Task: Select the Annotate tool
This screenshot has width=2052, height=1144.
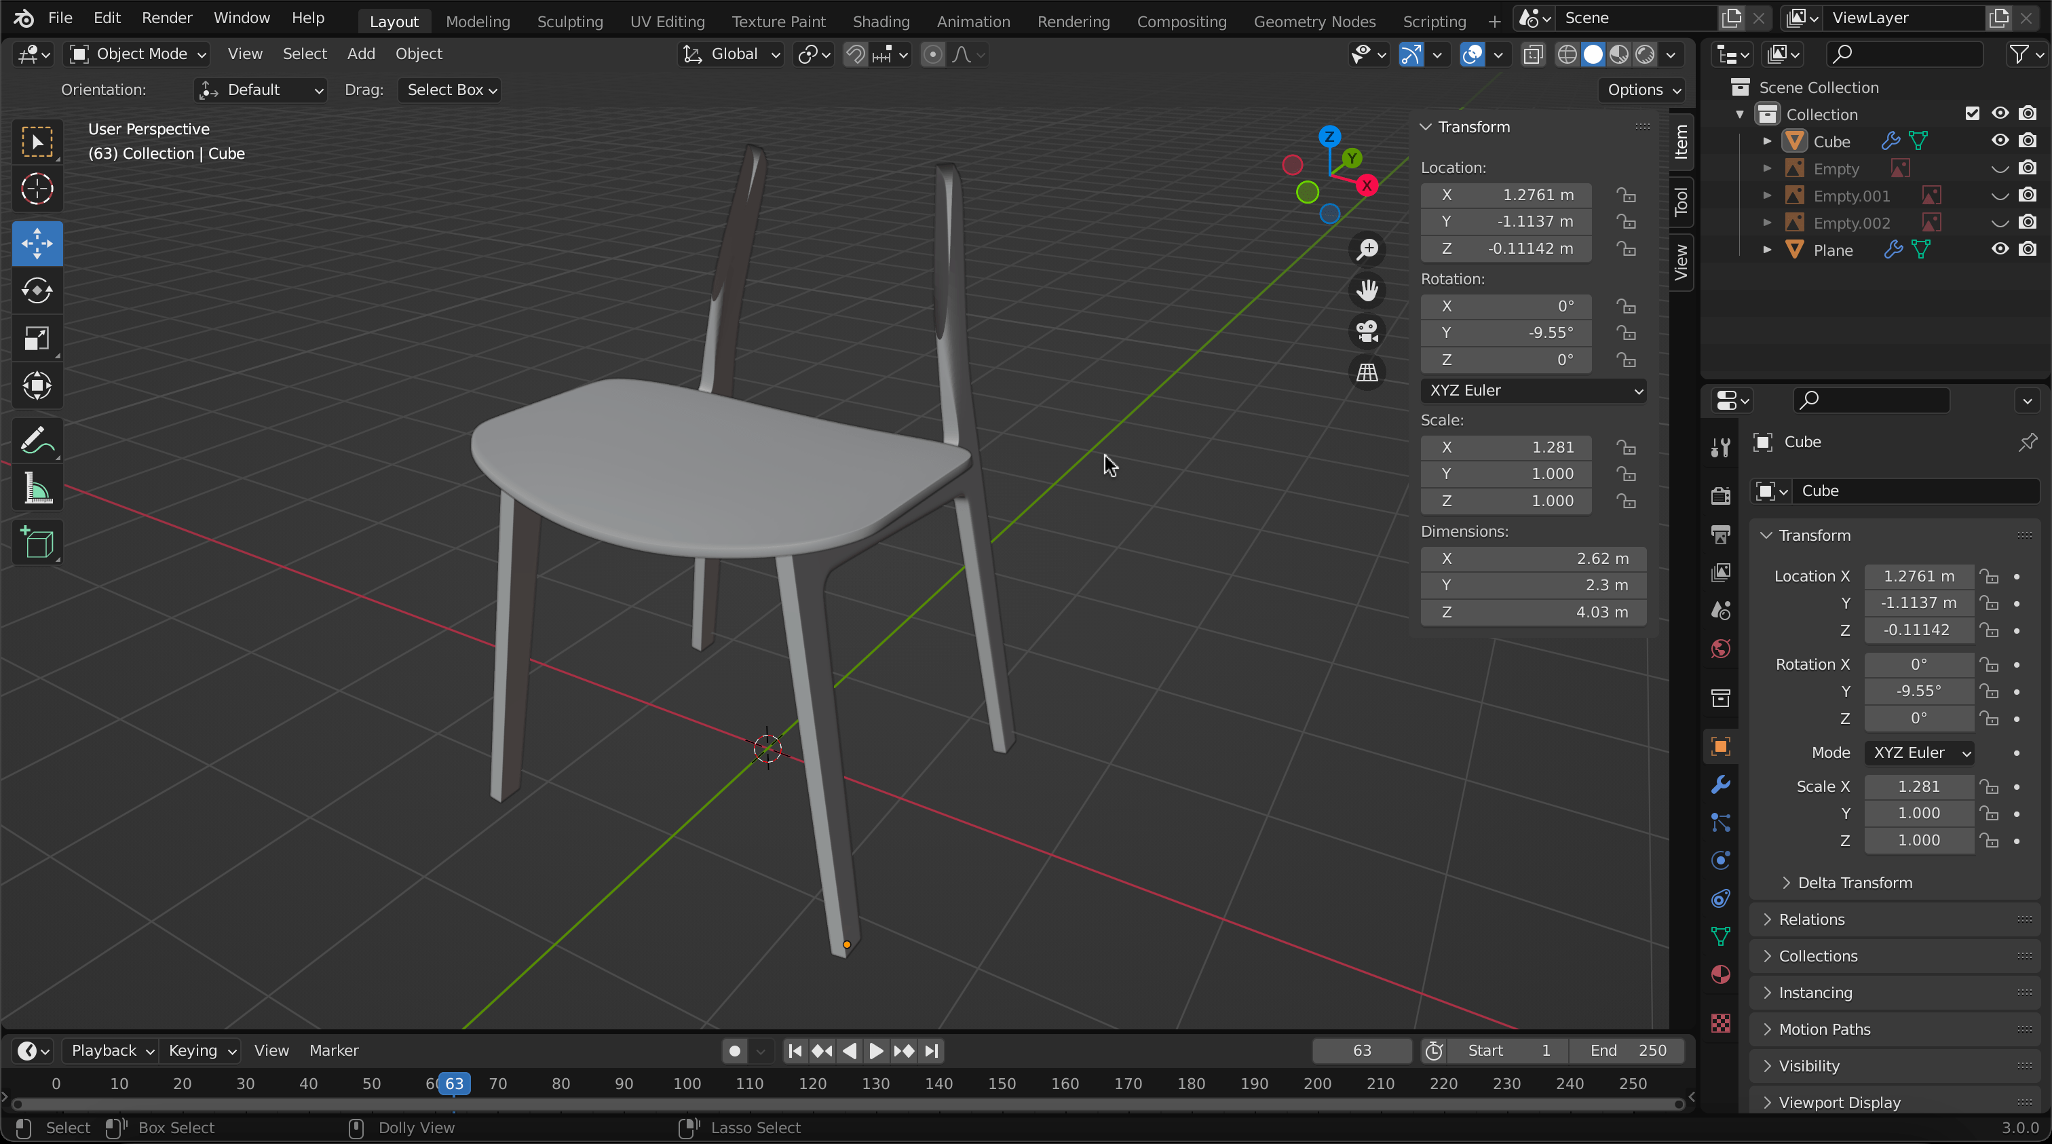Action: (x=37, y=440)
